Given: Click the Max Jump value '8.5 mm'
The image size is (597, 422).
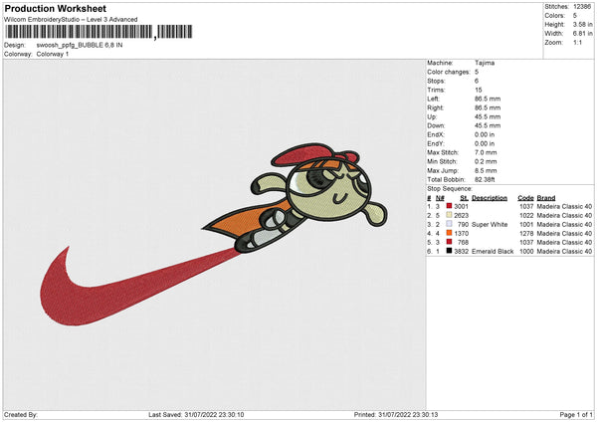Looking at the screenshot, I should pyautogui.click(x=486, y=170).
